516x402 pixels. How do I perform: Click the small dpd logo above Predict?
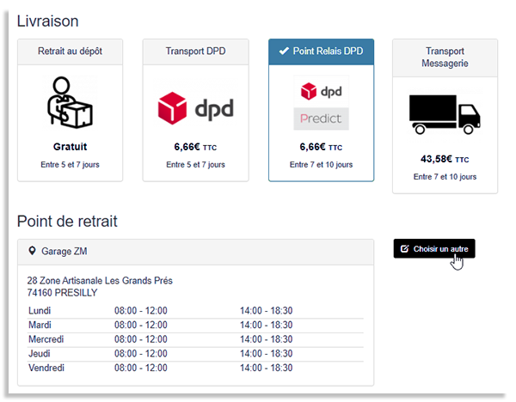(321, 90)
